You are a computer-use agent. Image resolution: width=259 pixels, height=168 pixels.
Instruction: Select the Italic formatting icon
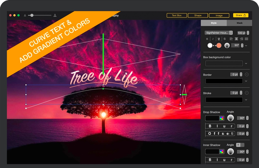(x=213, y=39)
